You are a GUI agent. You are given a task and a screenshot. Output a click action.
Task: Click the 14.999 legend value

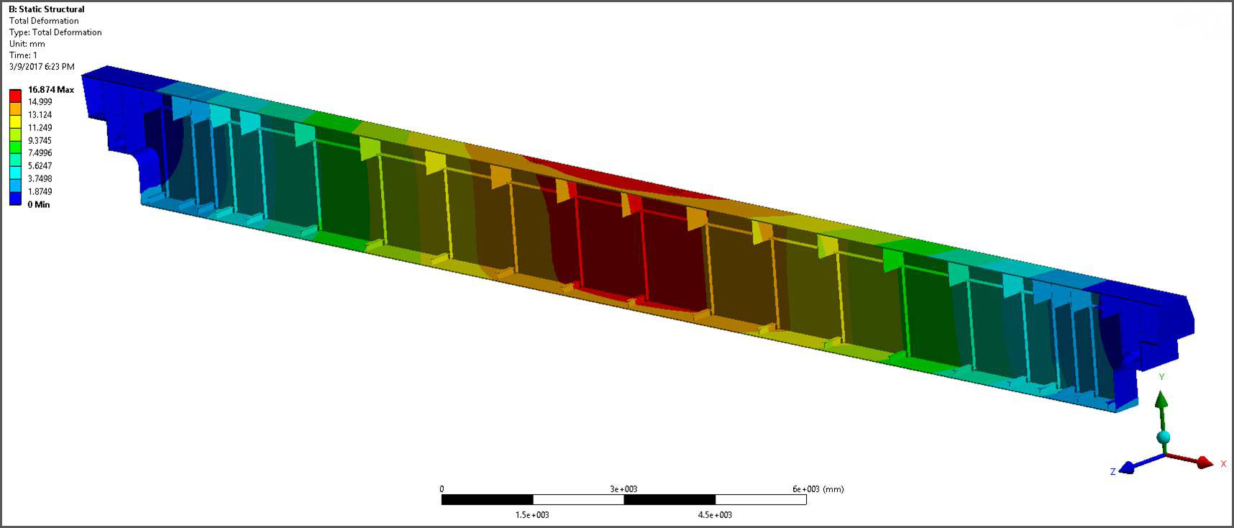pyautogui.click(x=40, y=102)
